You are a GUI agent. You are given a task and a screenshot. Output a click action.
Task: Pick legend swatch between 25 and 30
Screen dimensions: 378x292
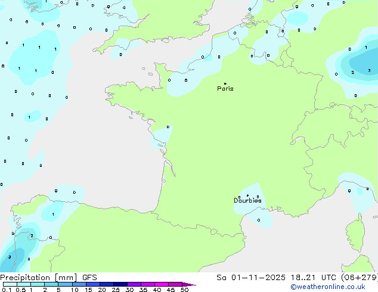point(120,284)
